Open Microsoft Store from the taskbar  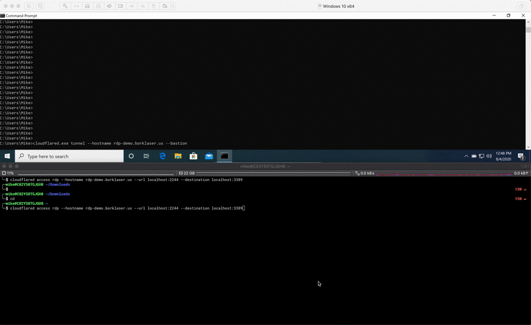pos(194,156)
